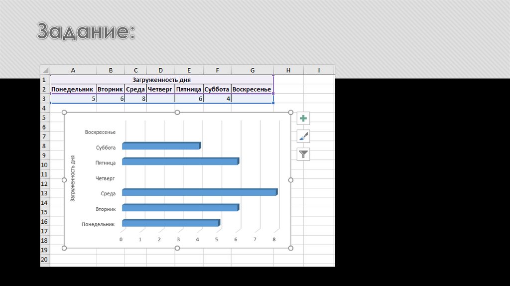This screenshot has width=510, height=286.
Task: Select column B header
Action: (111, 70)
